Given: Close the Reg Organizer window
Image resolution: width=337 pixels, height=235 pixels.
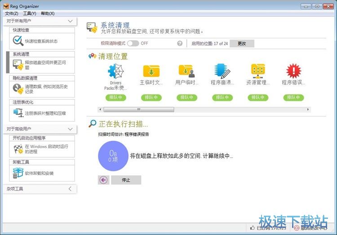Looking at the screenshot, I should (x=328, y=6).
